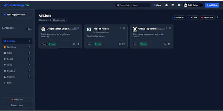Open the Social category

pos(17,59)
